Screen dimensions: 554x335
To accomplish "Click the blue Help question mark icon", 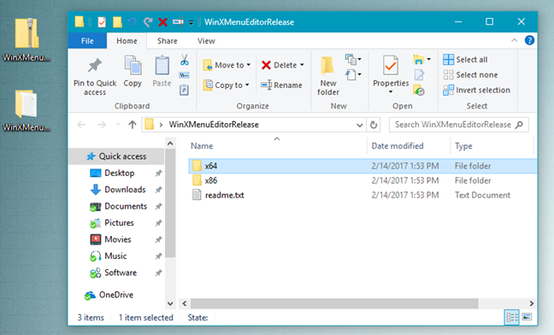I will (x=529, y=40).
